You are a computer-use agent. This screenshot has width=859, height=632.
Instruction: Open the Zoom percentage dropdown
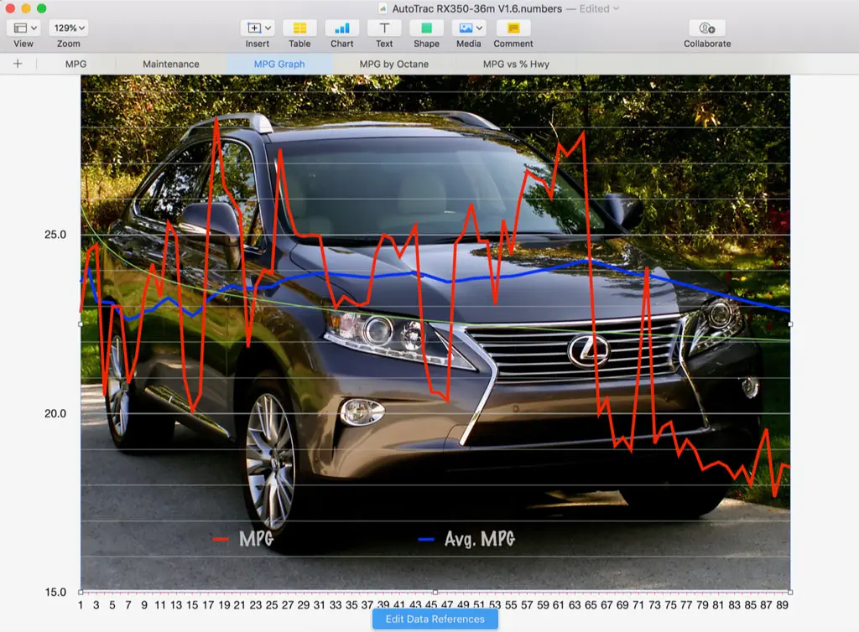[69, 28]
